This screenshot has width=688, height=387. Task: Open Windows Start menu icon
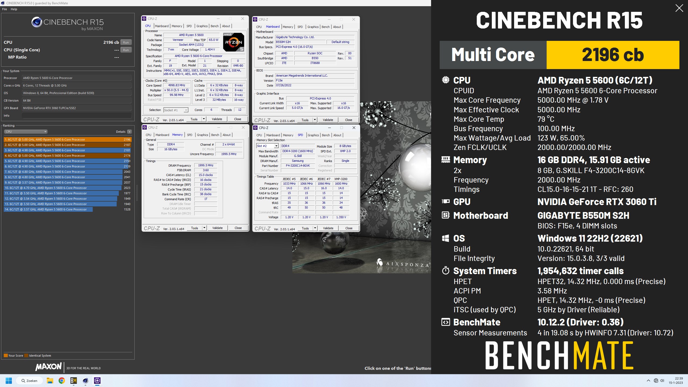9,381
